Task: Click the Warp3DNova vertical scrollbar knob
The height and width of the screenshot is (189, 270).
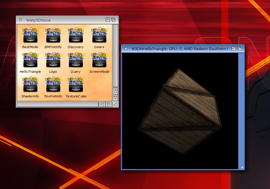Action: click(116, 56)
